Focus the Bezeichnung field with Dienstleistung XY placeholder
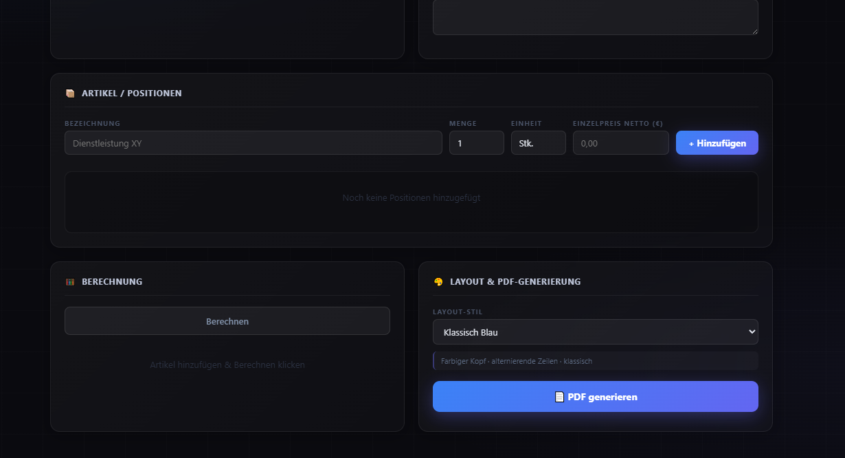The height and width of the screenshot is (458, 845). (x=253, y=143)
